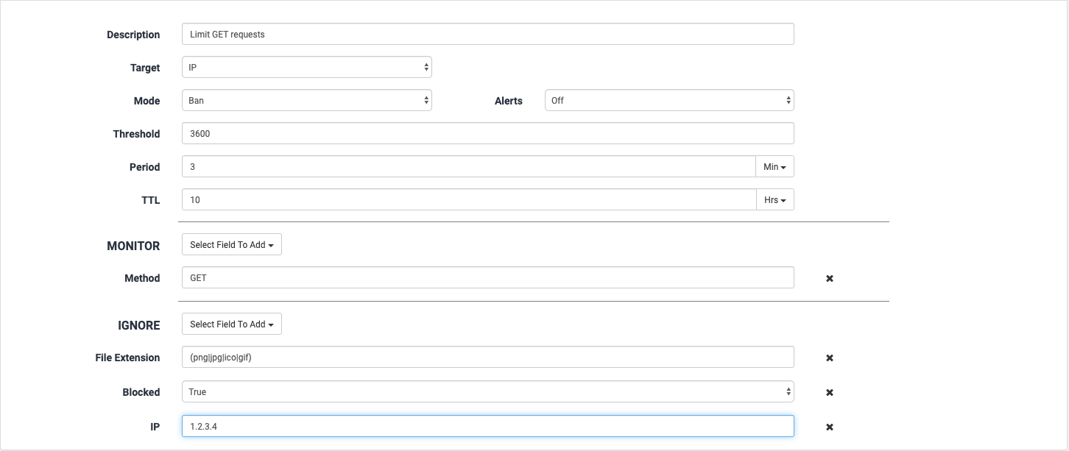Focus the Threshold input field
The image size is (1069, 451).
(487, 134)
